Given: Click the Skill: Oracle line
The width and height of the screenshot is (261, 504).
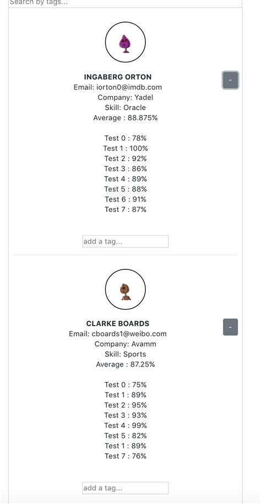Looking at the screenshot, I should pos(126,108).
